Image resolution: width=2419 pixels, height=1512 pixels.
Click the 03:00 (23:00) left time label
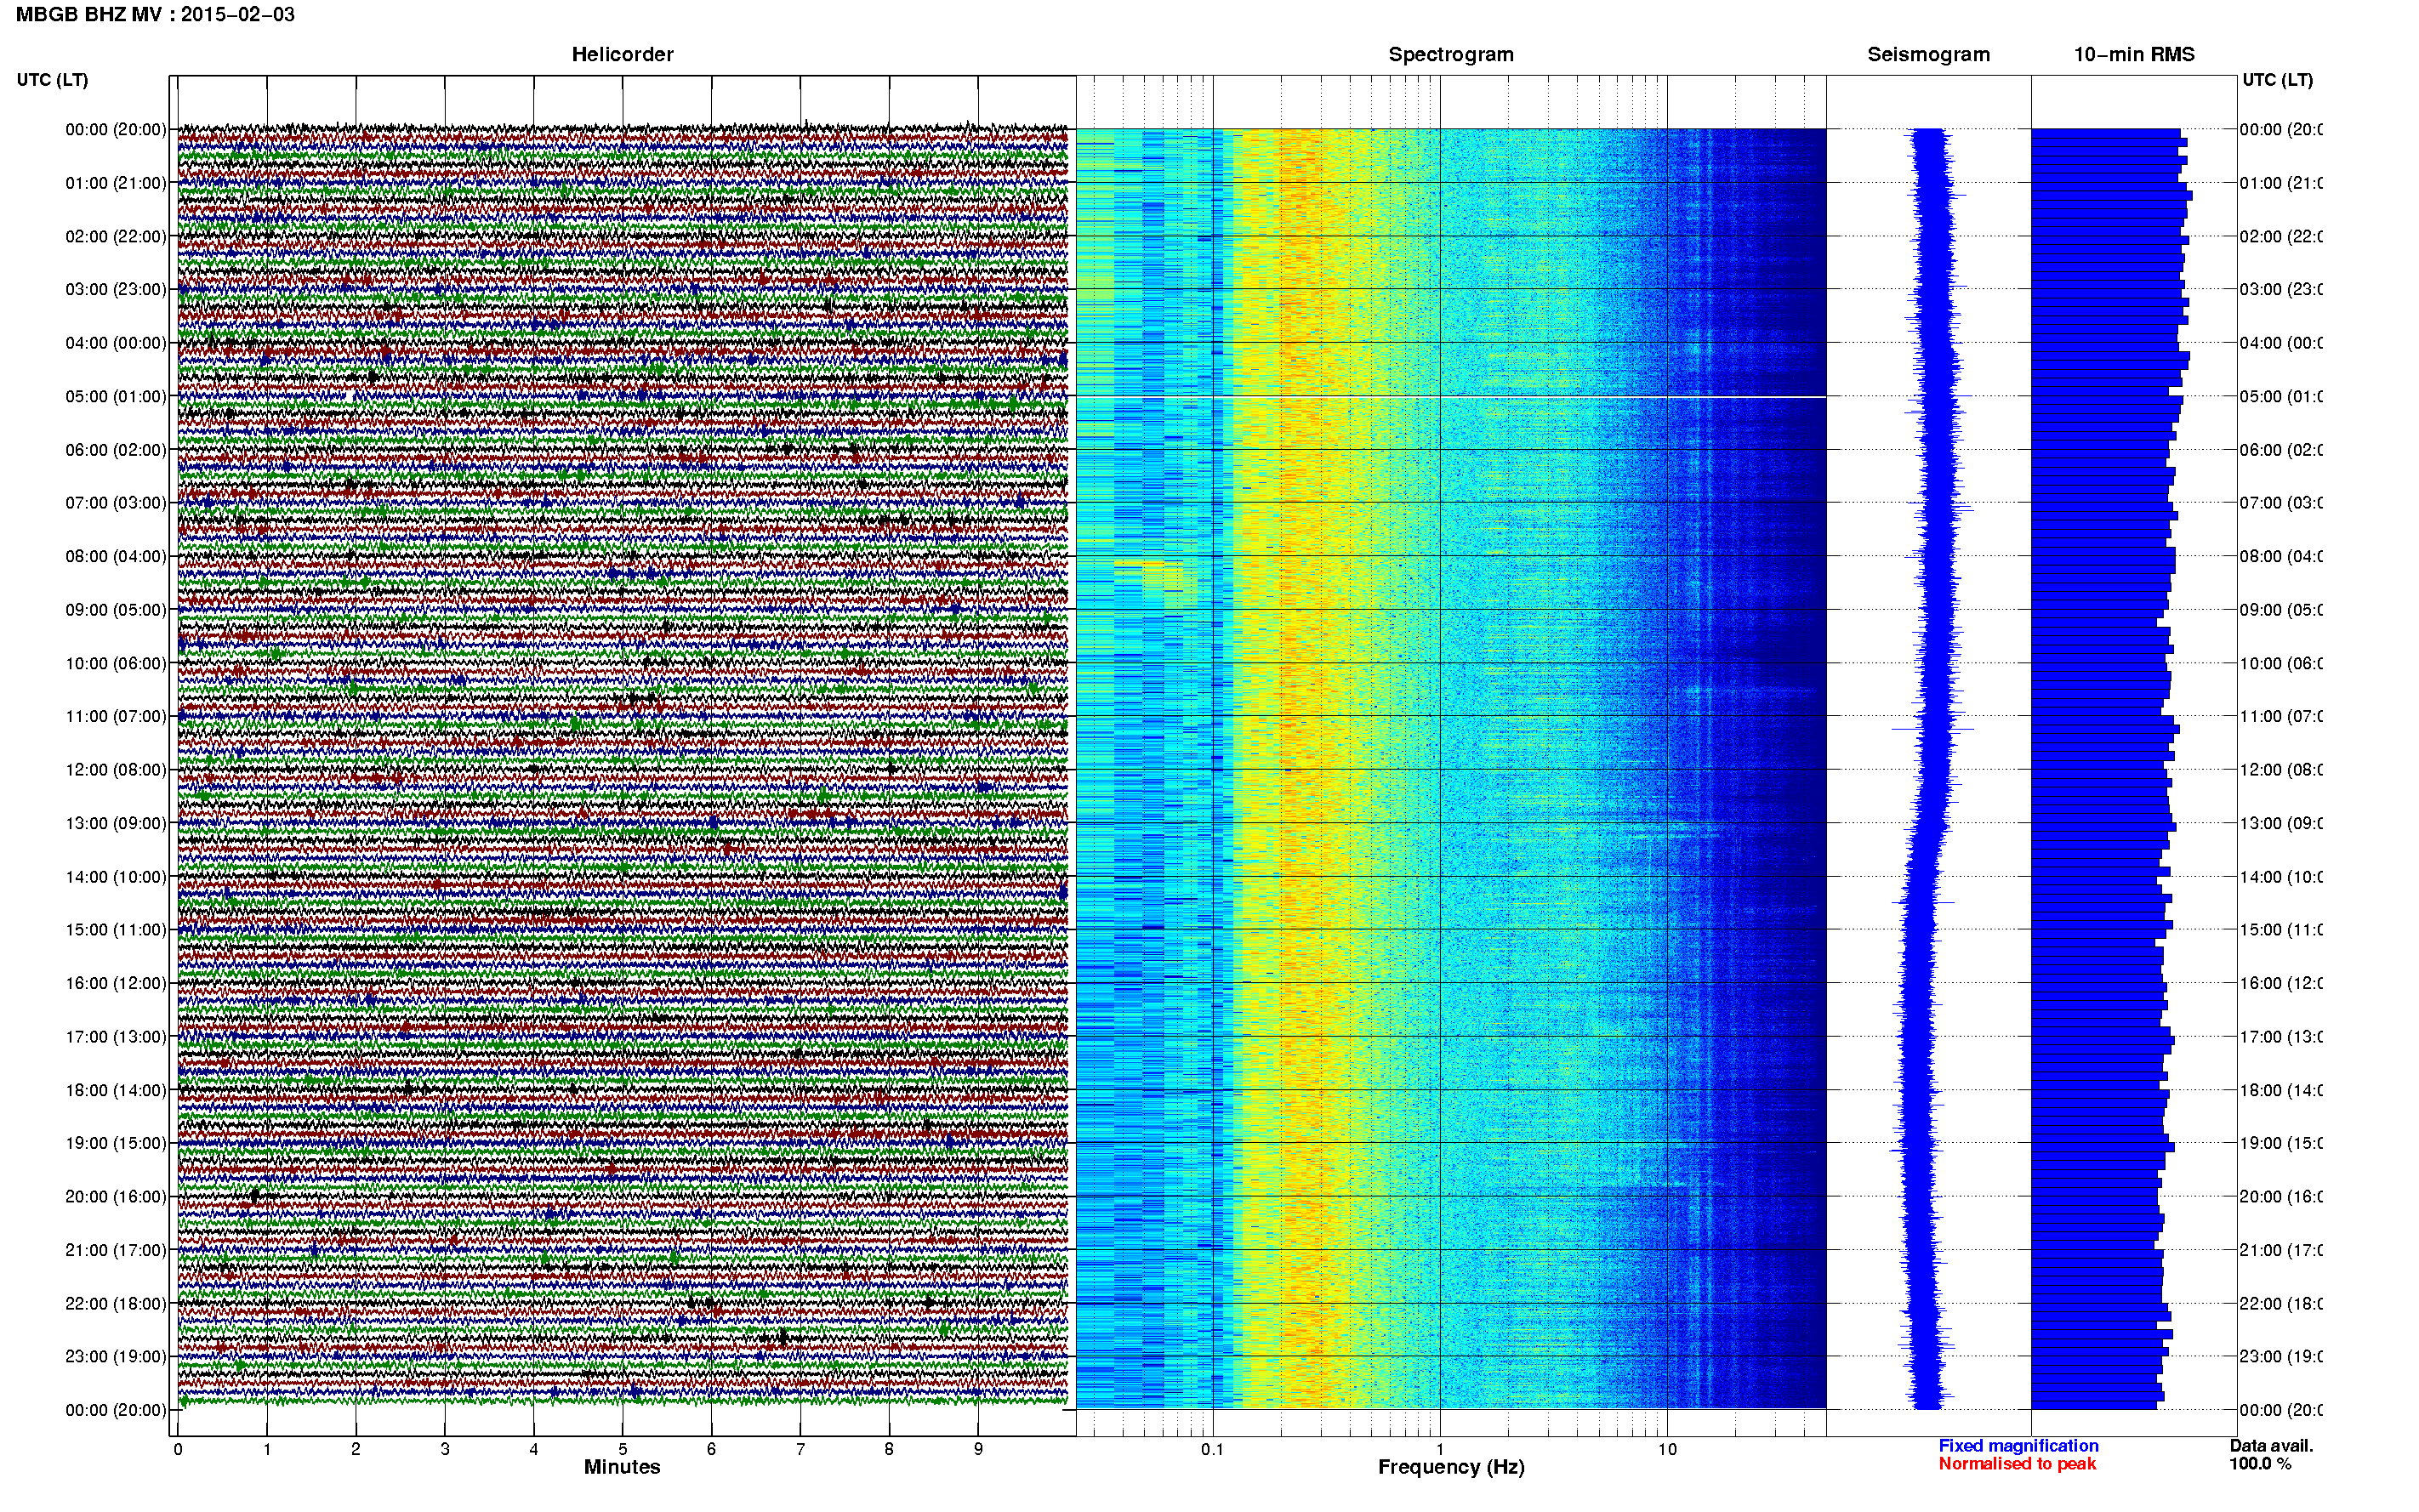116,289
